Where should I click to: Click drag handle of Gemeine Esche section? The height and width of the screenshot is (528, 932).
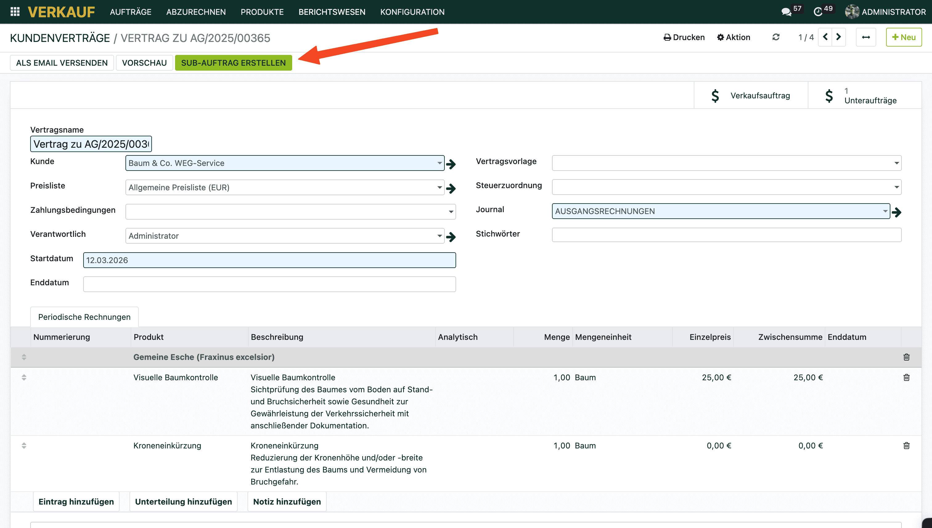pyautogui.click(x=24, y=357)
